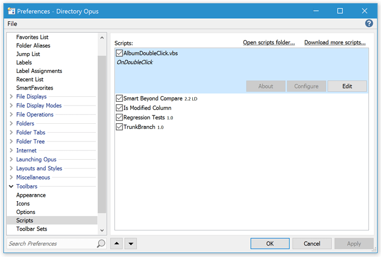
Task: Confirm with the OK button
Action: tap(270, 244)
